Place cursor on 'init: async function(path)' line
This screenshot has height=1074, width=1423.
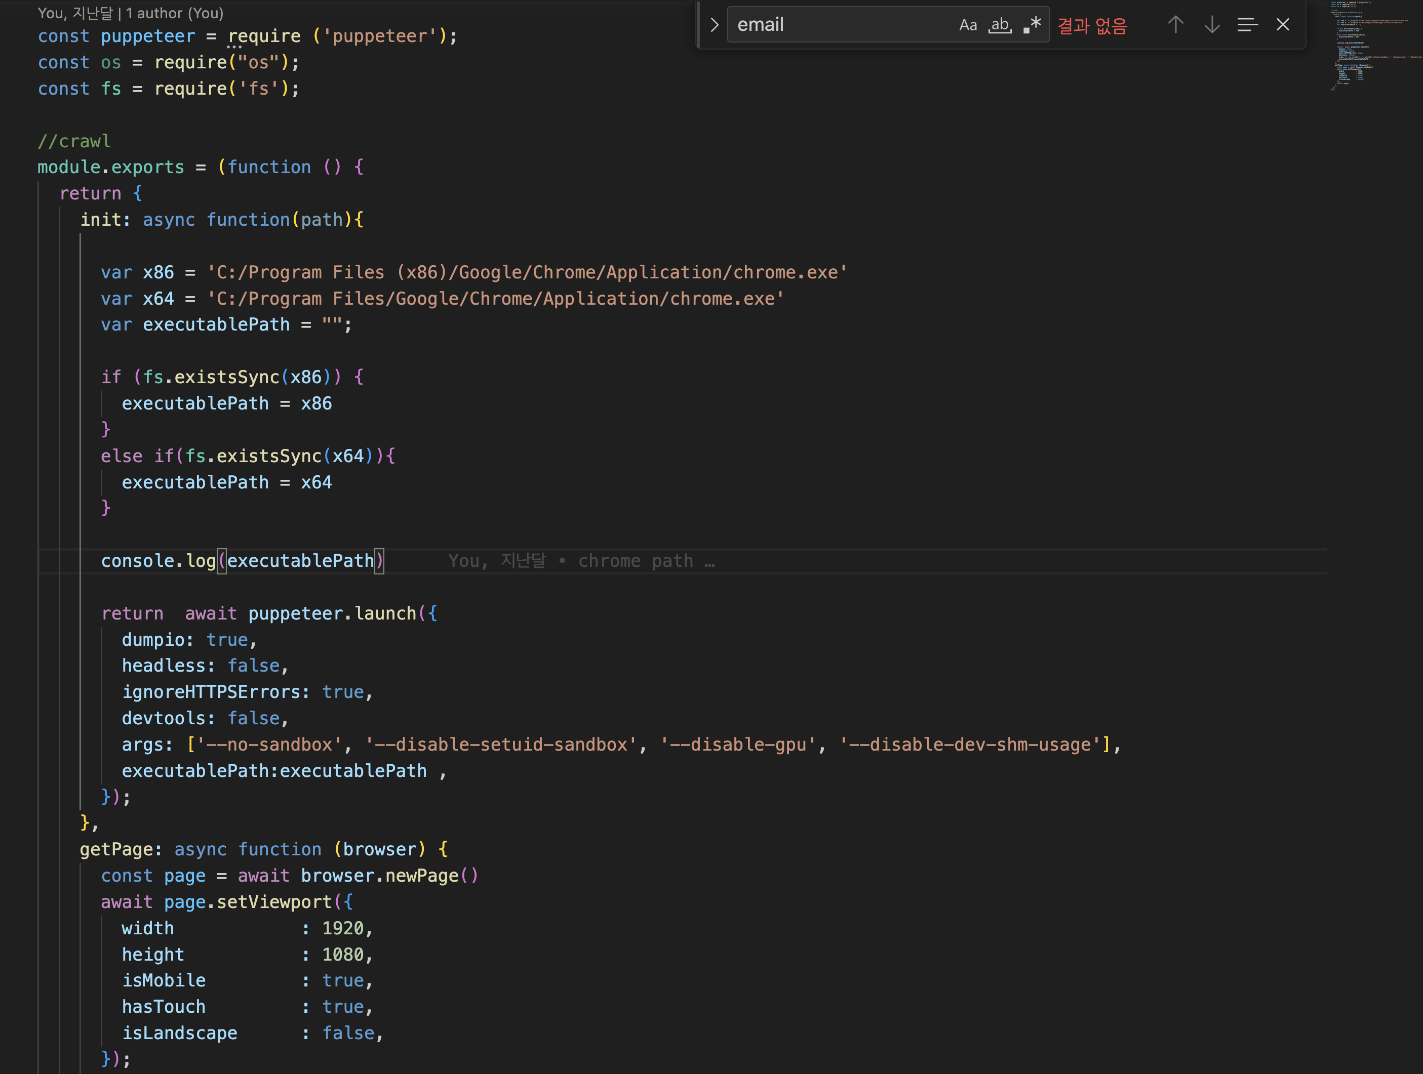pyautogui.click(x=221, y=220)
